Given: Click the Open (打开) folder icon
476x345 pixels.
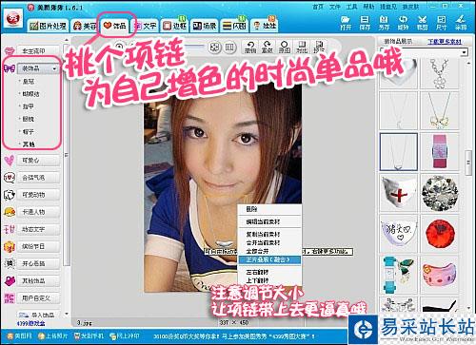Looking at the screenshot, I should coord(346,20).
